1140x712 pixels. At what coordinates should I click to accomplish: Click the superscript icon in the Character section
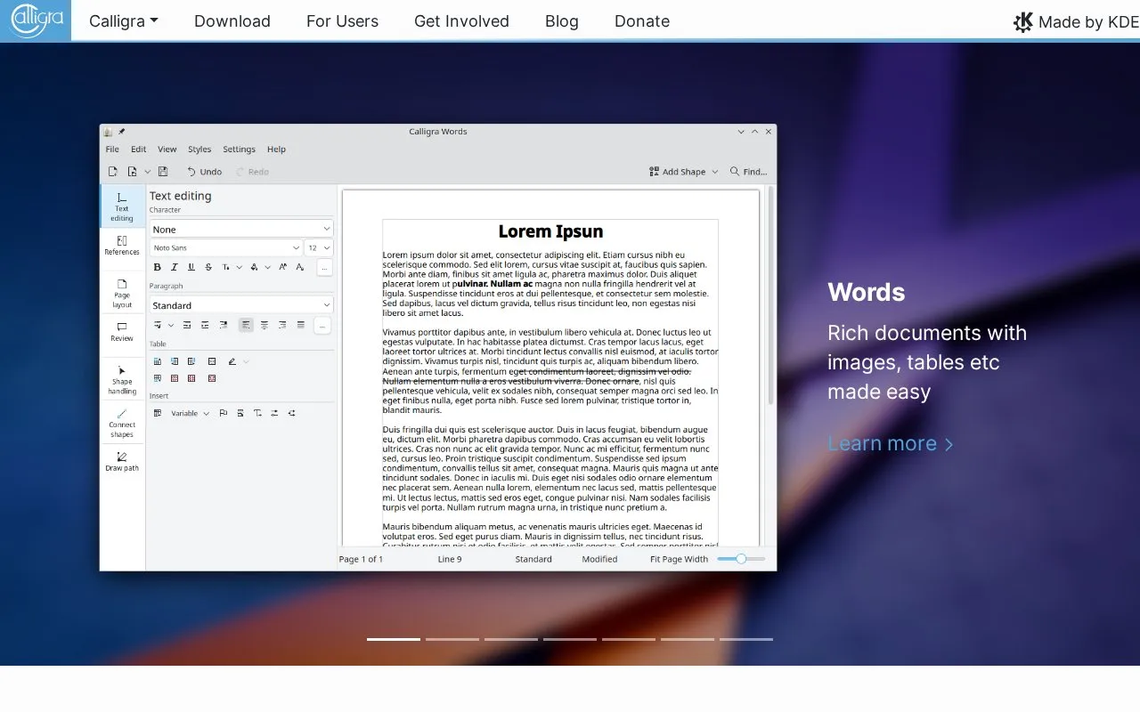tap(282, 267)
